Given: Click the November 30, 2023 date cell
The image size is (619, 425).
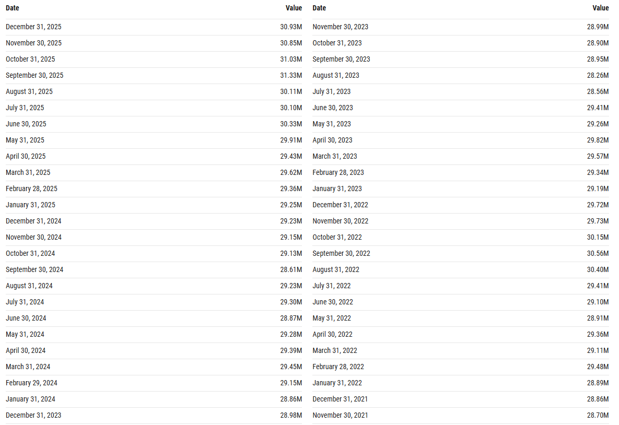Looking at the screenshot, I should 340,27.
